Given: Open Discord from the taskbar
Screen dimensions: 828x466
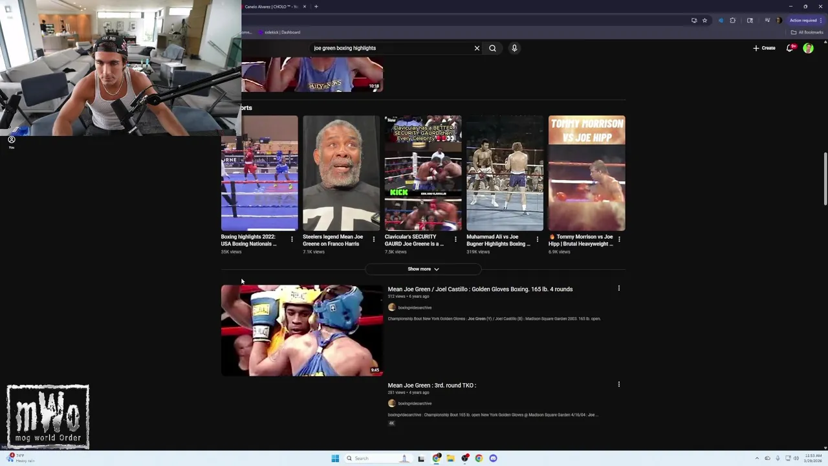Looking at the screenshot, I should click(493, 458).
